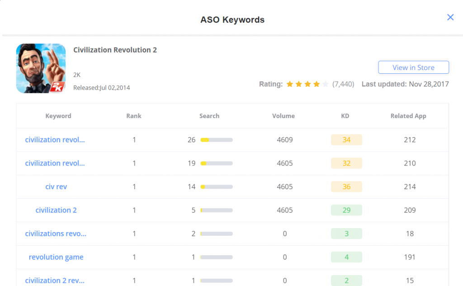Sort by the Volume column header

click(283, 116)
